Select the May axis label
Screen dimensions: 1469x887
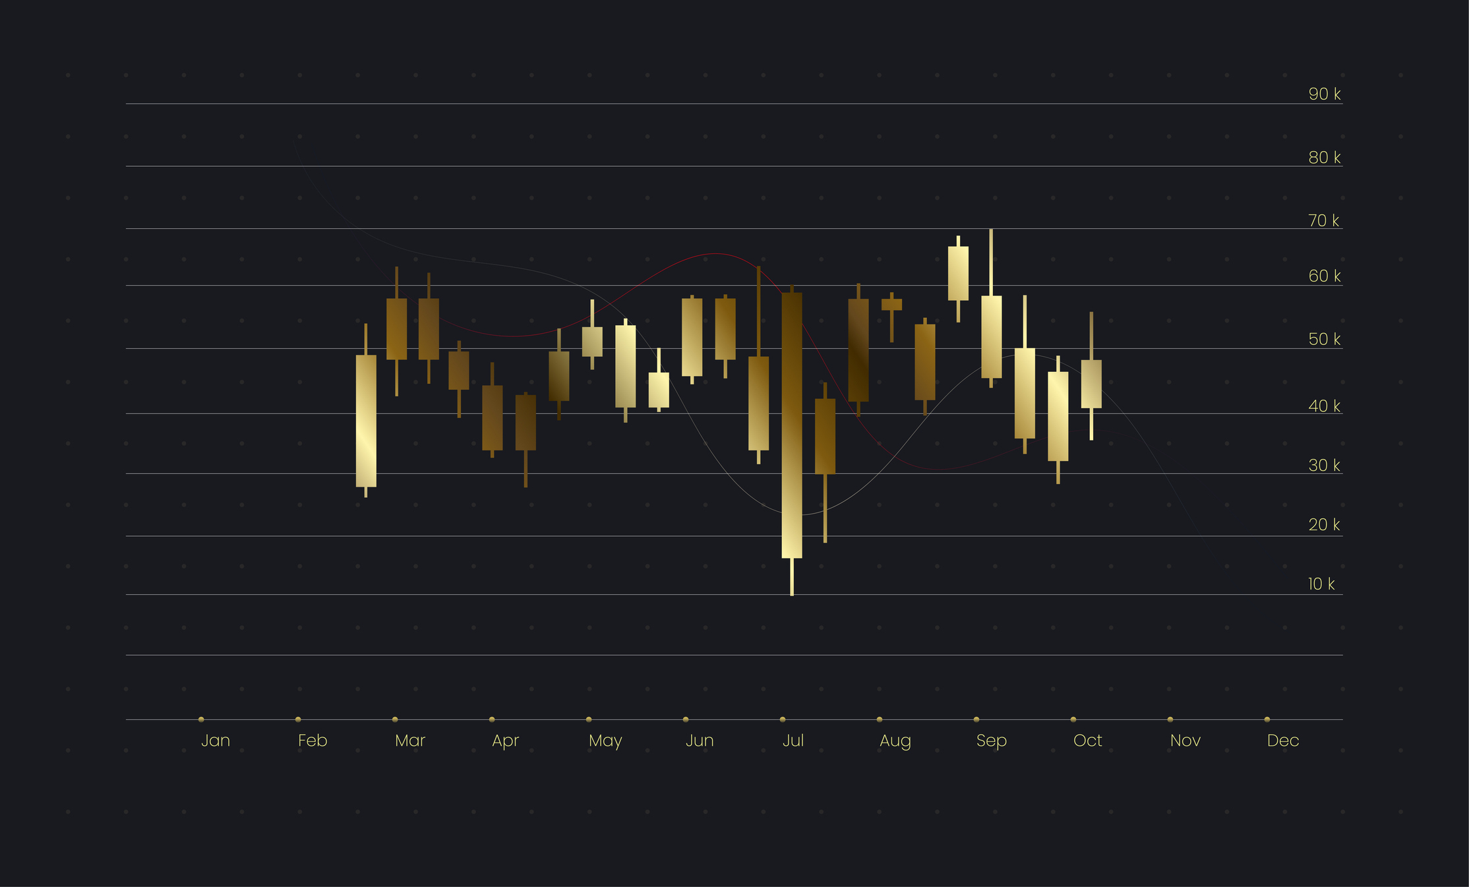click(x=605, y=741)
